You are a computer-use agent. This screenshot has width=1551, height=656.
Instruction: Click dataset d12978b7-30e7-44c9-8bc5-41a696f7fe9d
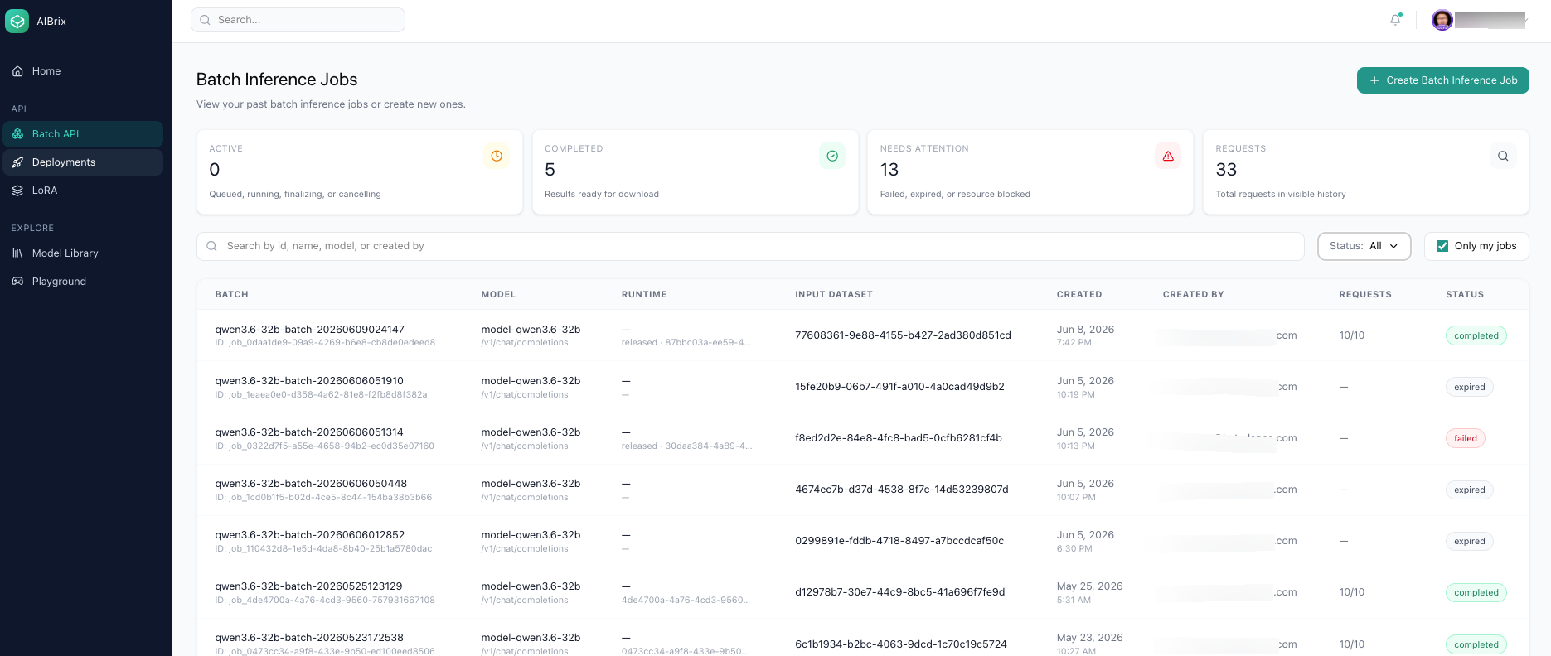click(899, 592)
